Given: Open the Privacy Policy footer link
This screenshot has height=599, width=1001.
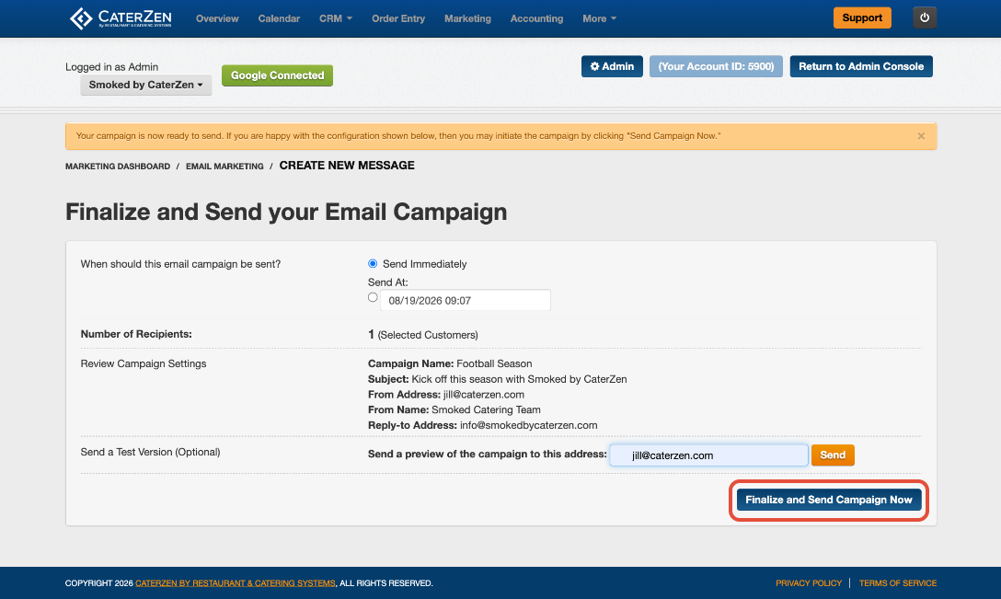Looking at the screenshot, I should 808,583.
